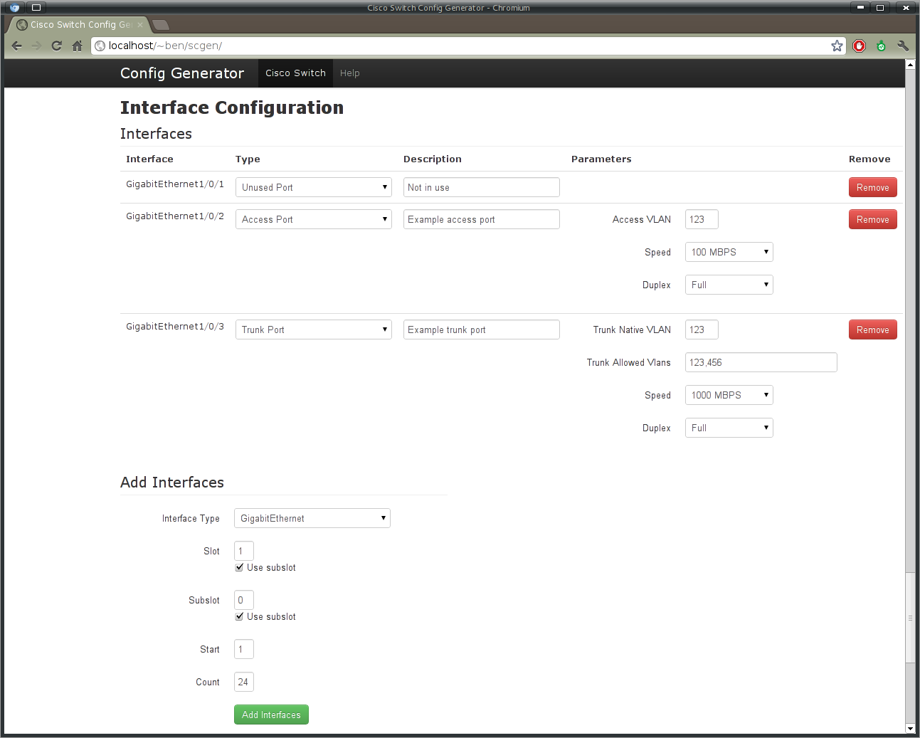920x738 pixels.
Task: Open a new browser tab
Action: (x=161, y=25)
